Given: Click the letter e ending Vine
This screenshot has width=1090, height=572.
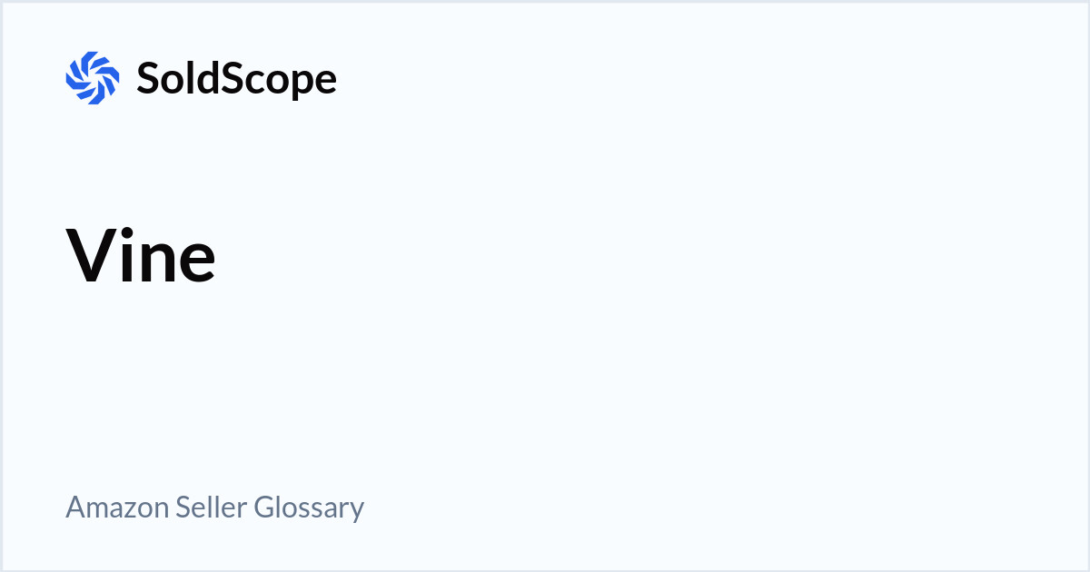Looking at the screenshot, I should (x=194, y=260).
